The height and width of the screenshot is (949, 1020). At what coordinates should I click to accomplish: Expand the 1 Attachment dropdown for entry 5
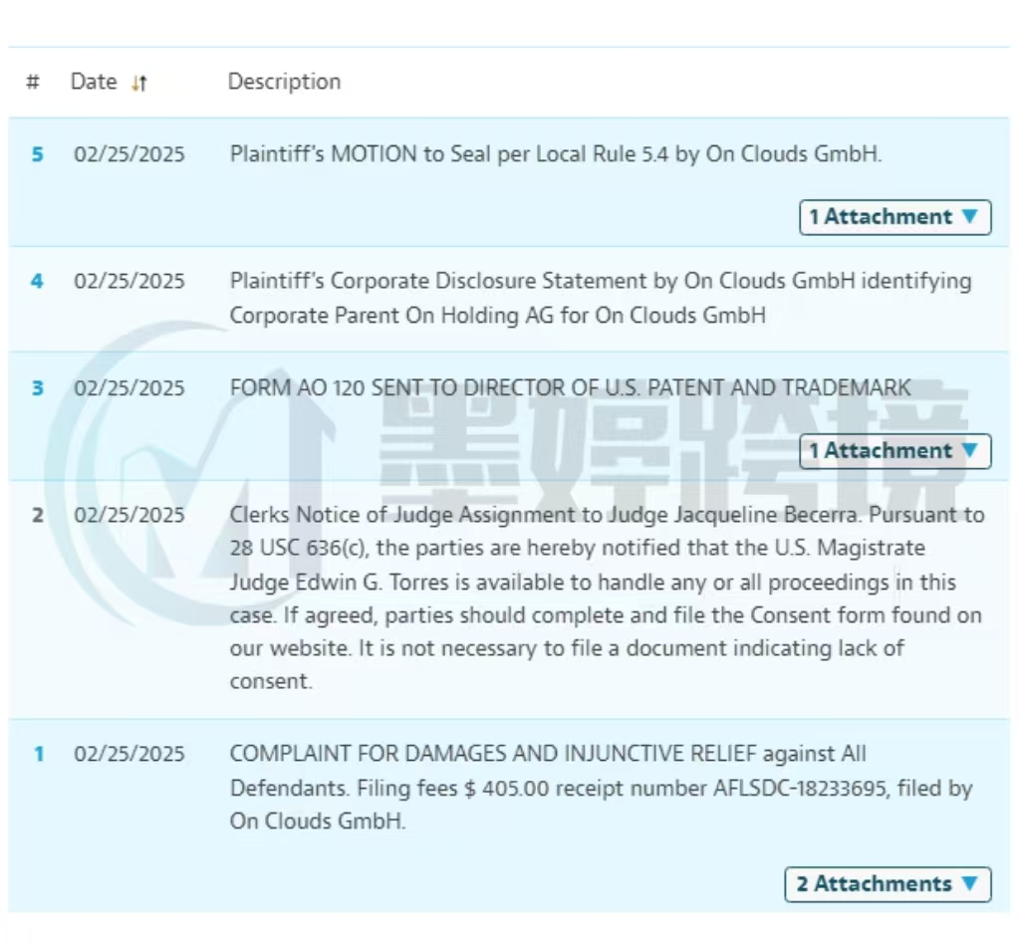click(x=895, y=217)
